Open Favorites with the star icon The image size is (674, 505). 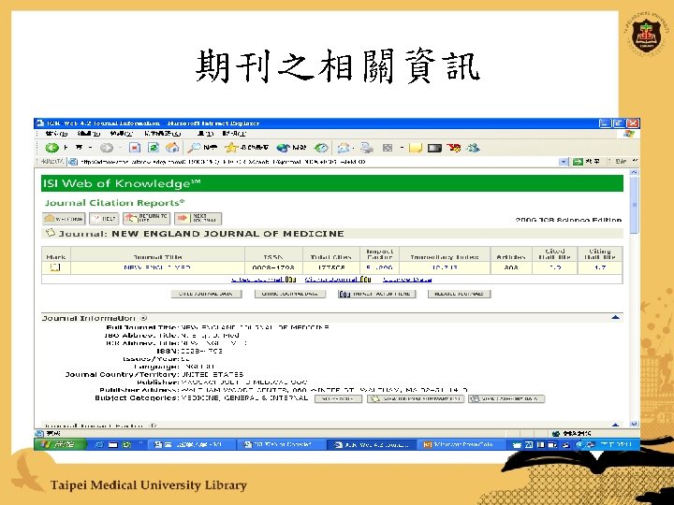coord(231,148)
